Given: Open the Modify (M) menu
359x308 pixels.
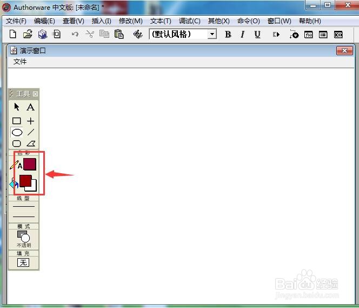Looking at the screenshot, I should (131, 21).
